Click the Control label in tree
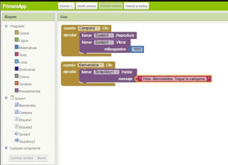The width and height of the screenshot is (228, 165). 24,33
